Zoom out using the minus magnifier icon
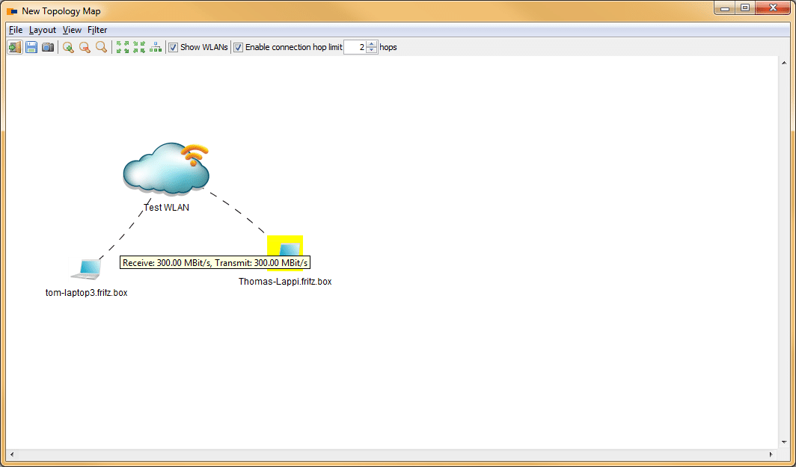The height and width of the screenshot is (467, 796). [85, 47]
